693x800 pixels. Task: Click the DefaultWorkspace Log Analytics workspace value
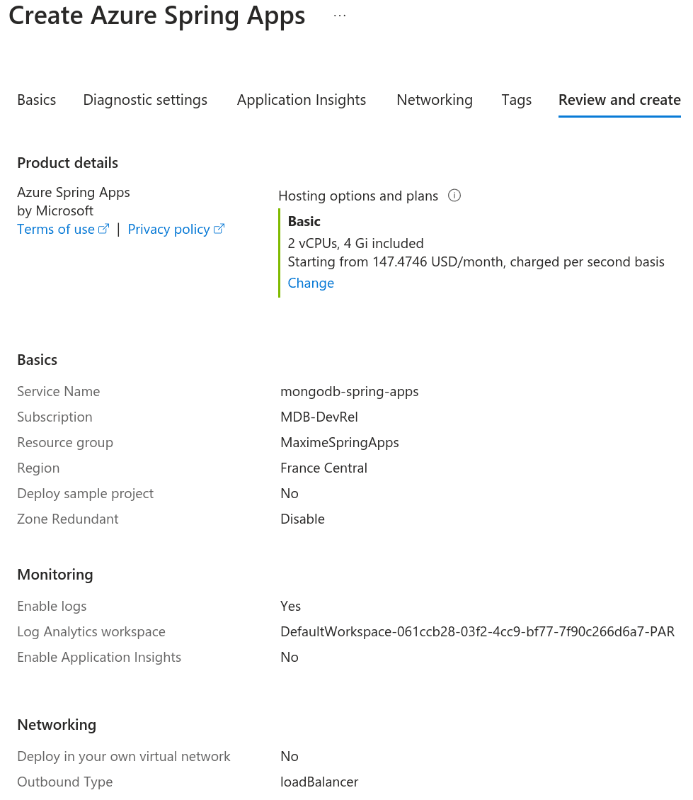click(477, 631)
